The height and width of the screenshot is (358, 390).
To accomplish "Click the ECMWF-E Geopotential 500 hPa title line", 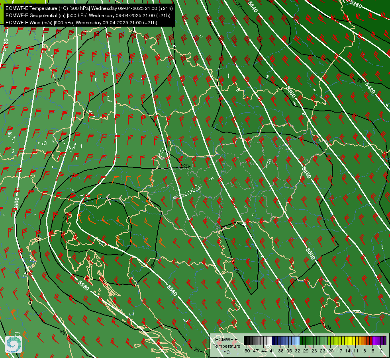I will point(88,16).
